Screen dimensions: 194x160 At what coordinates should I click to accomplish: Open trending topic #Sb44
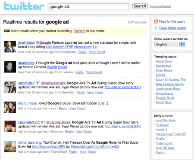[160, 75]
